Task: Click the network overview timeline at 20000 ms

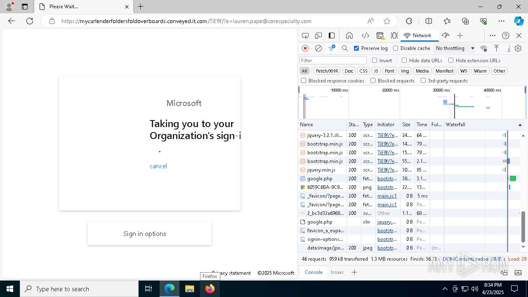Action: 390,90
